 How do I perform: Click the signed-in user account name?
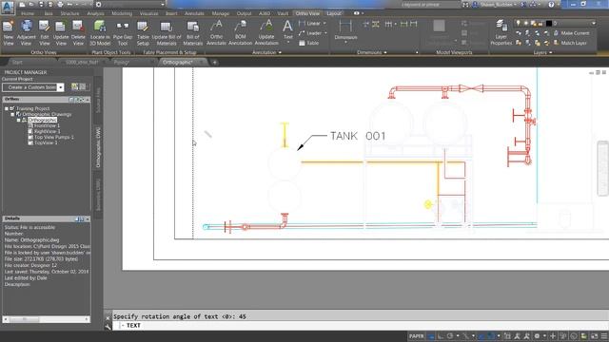(496, 5)
